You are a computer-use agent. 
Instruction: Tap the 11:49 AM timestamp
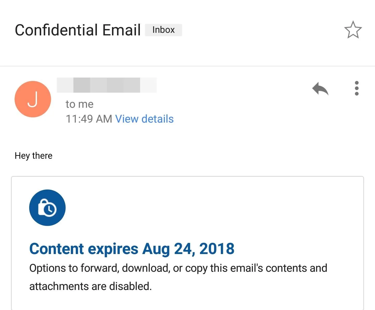click(89, 119)
